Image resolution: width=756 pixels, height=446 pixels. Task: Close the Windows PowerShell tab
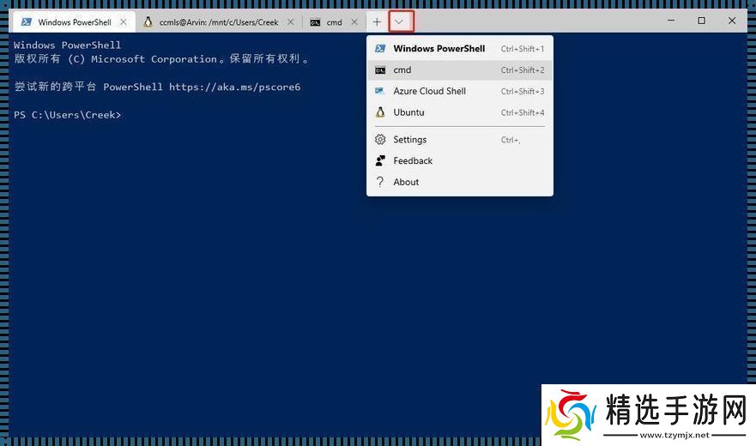click(x=124, y=22)
